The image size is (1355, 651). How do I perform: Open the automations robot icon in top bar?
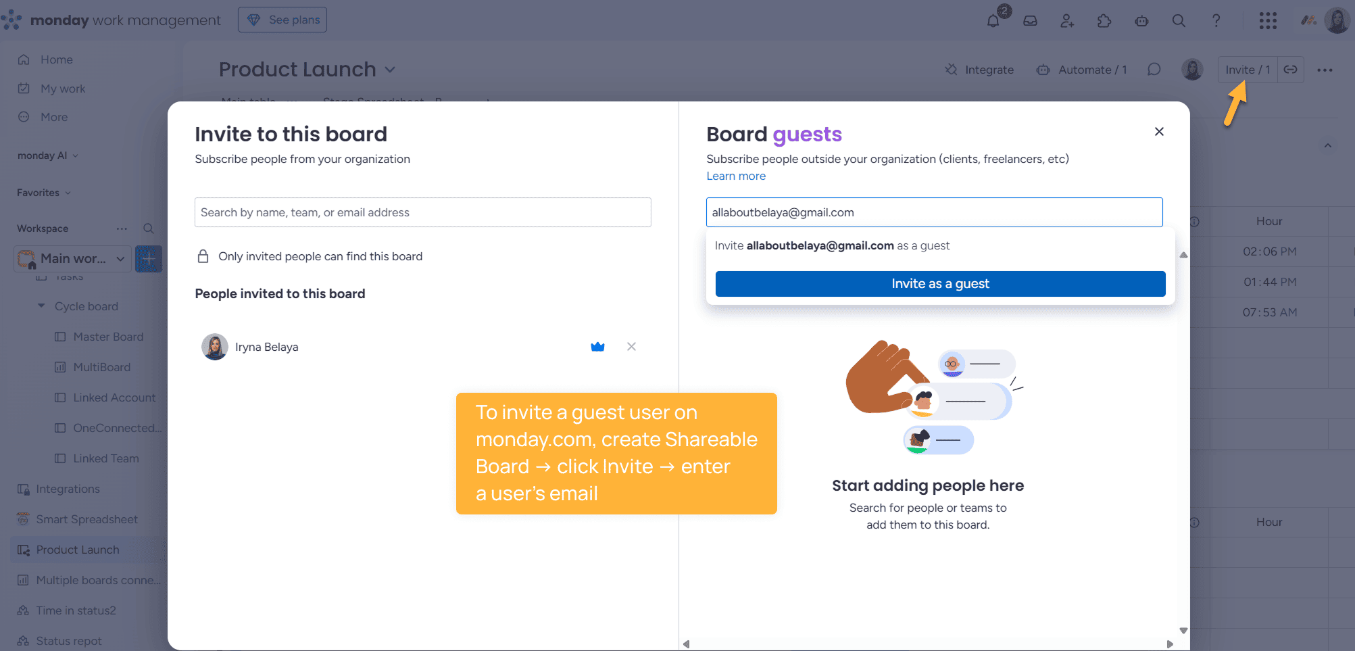1141,21
